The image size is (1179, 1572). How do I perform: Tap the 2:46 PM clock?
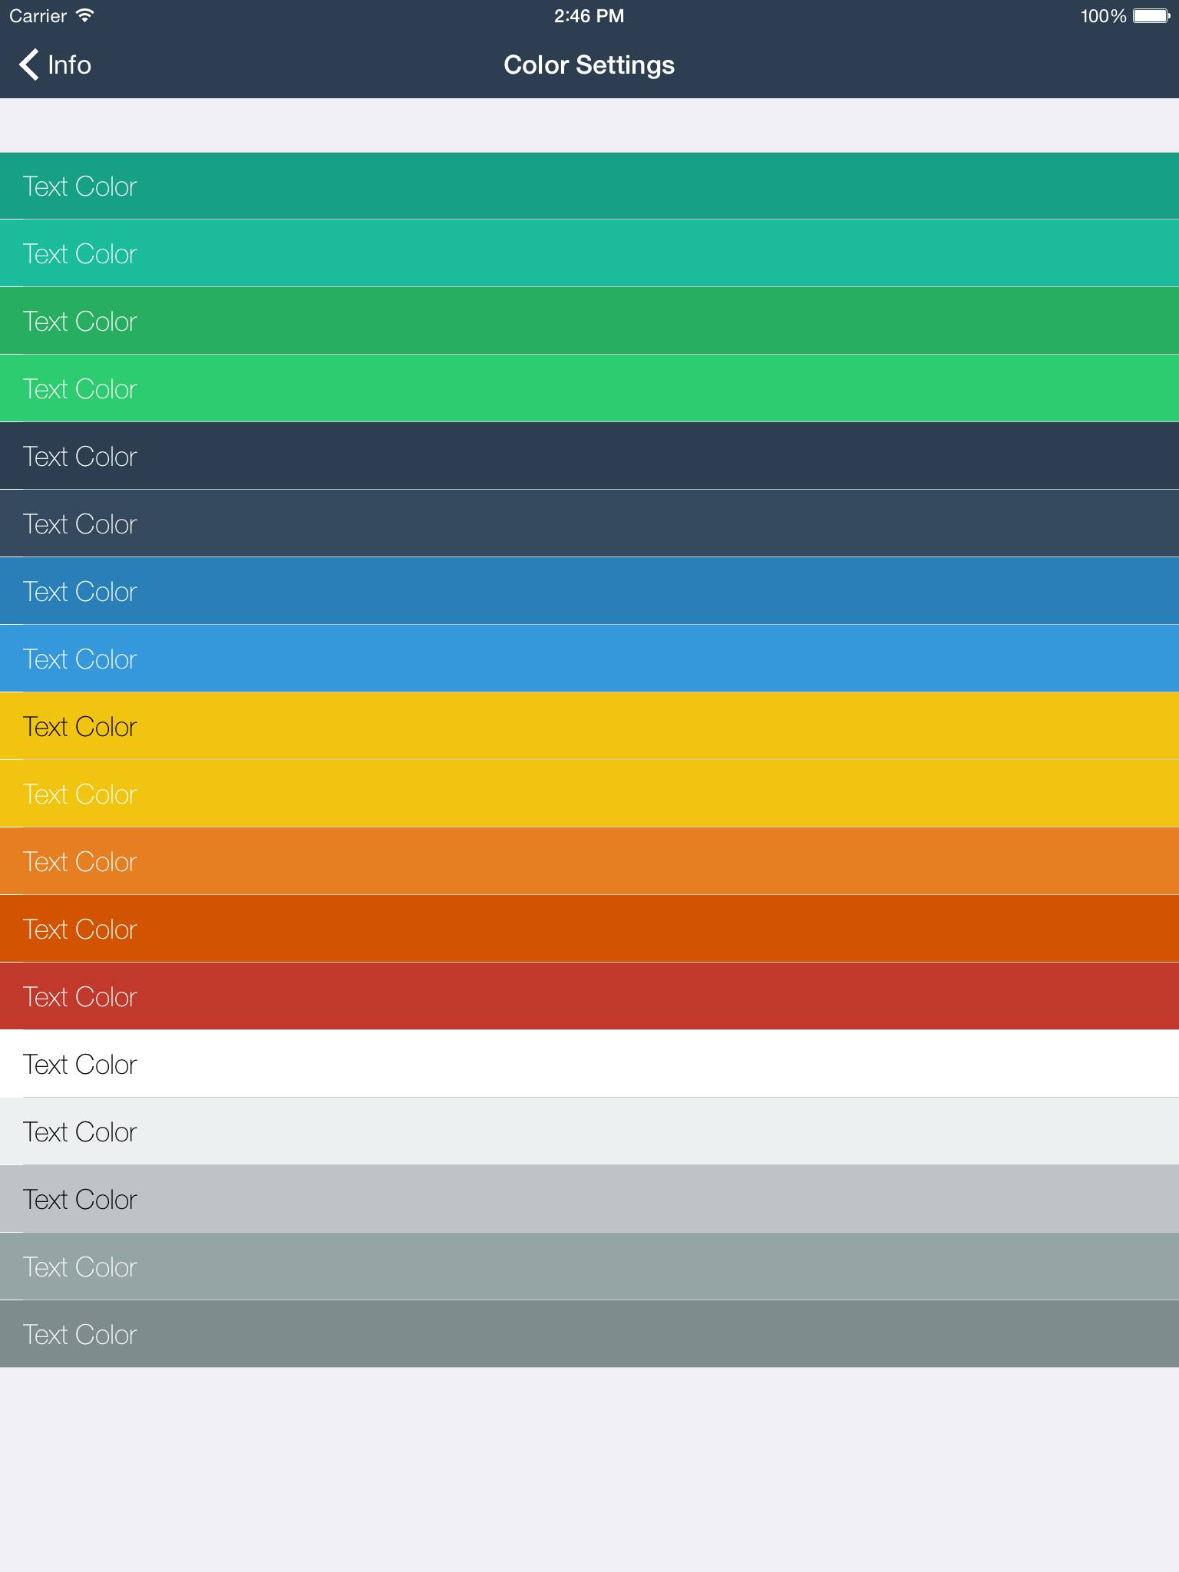coord(589,16)
